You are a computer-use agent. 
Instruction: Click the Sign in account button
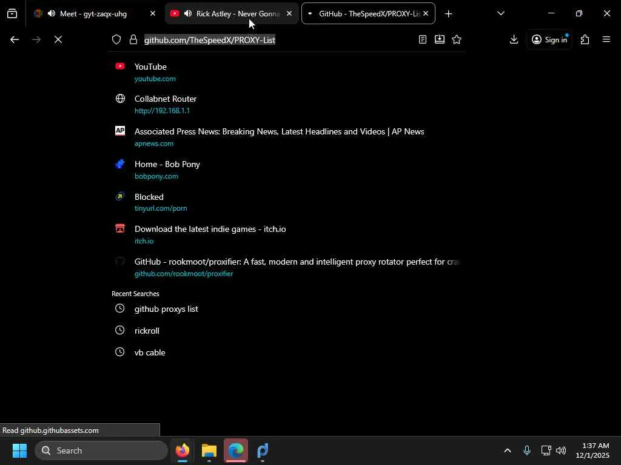coord(549,39)
